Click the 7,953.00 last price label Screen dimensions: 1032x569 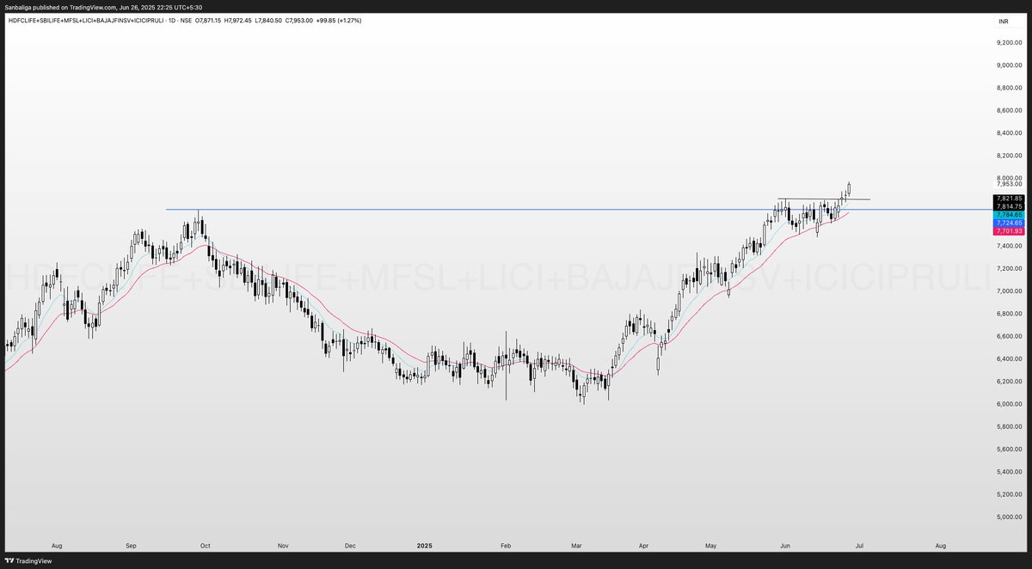tap(1010, 184)
